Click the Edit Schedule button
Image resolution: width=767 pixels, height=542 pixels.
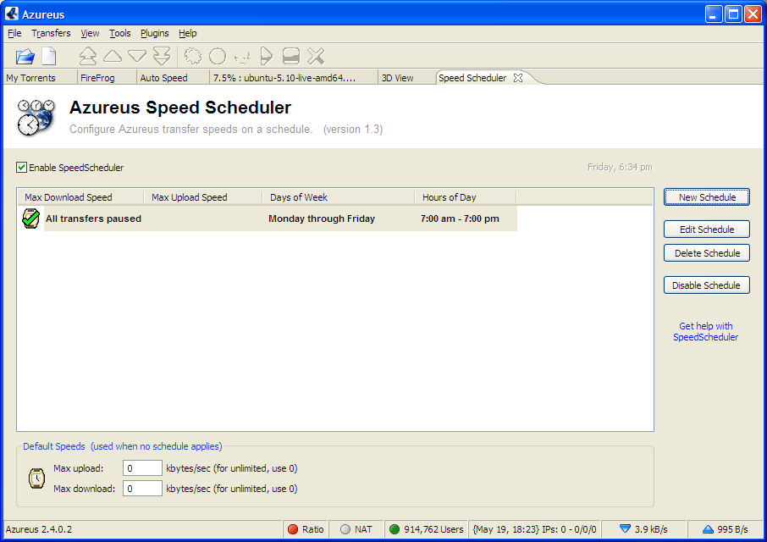[707, 230]
